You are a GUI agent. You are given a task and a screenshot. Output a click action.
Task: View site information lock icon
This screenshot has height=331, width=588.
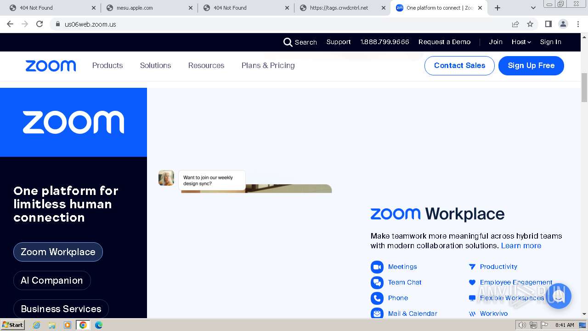[x=57, y=24]
